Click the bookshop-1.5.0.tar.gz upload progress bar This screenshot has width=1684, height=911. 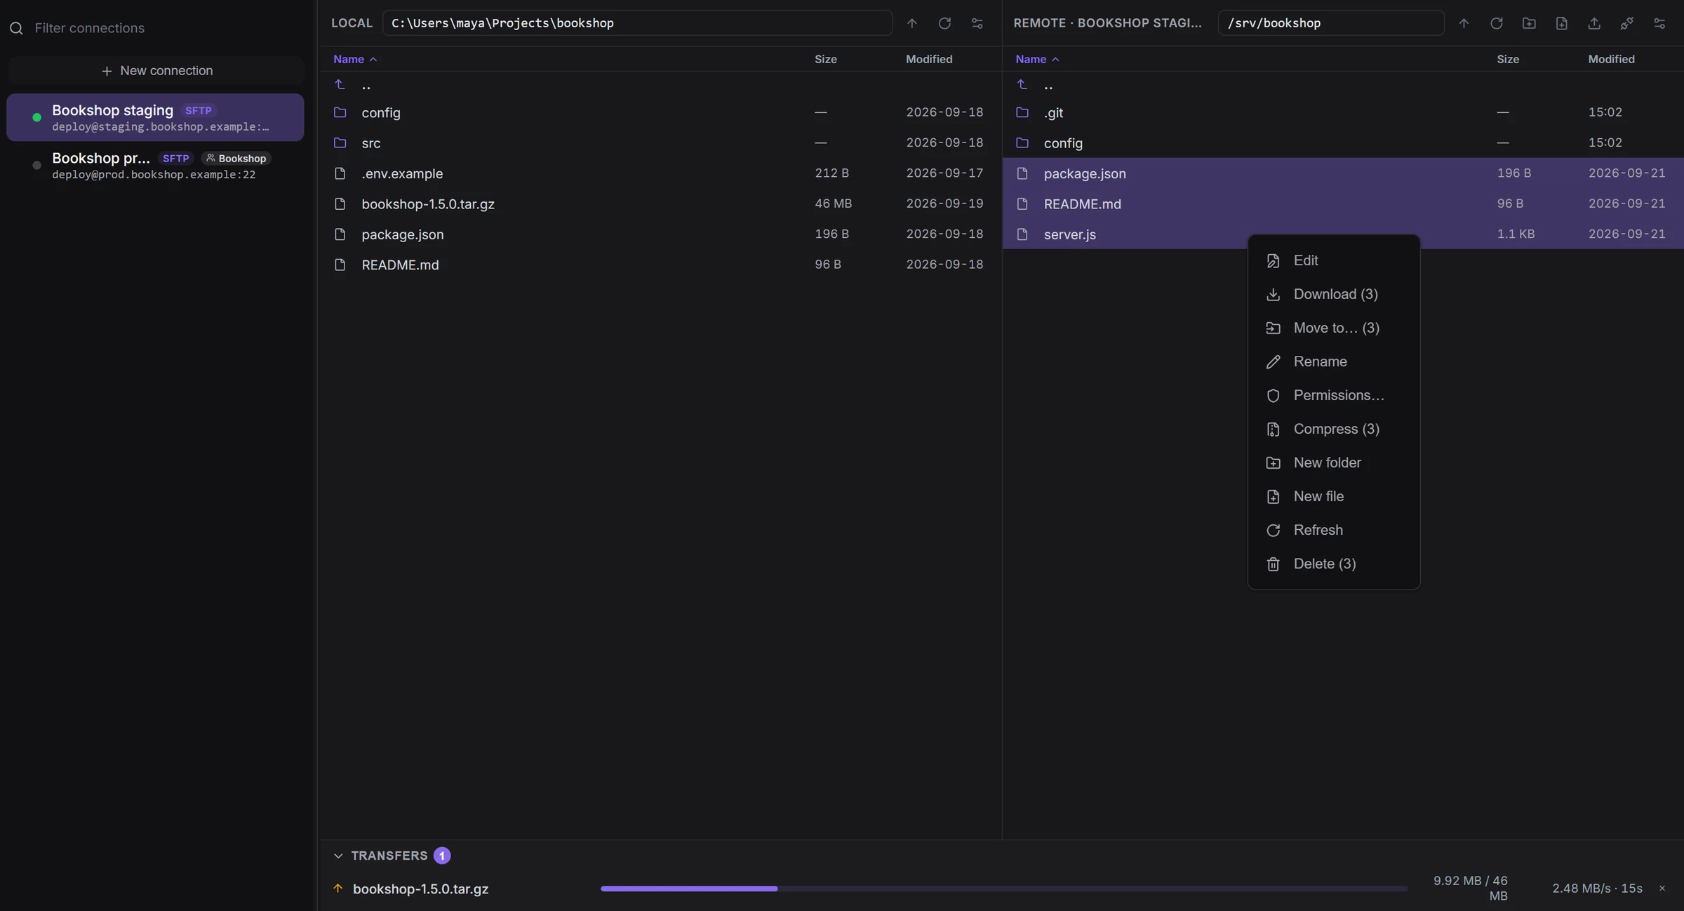(x=1003, y=889)
